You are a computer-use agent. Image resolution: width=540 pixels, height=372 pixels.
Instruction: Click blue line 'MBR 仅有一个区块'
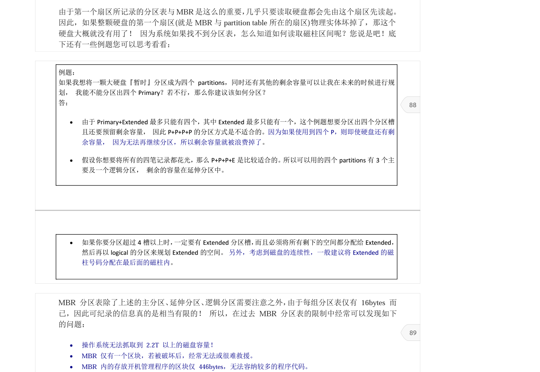168,356
